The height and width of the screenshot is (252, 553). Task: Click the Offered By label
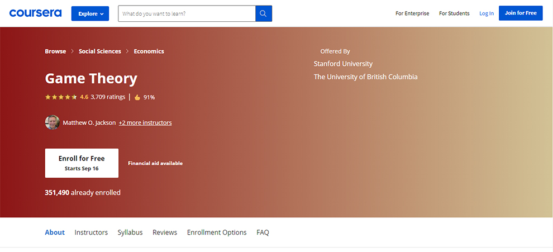pos(335,51)
